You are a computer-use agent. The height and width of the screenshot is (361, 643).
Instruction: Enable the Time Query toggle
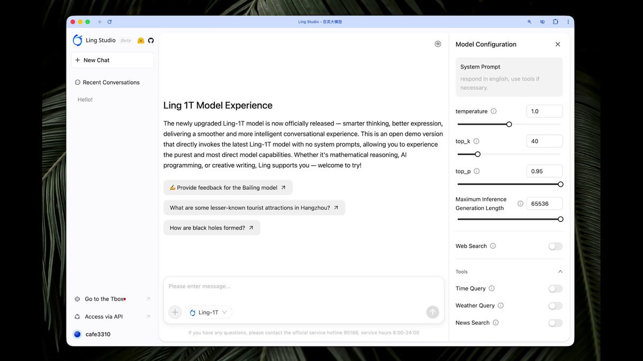[555, 289]
